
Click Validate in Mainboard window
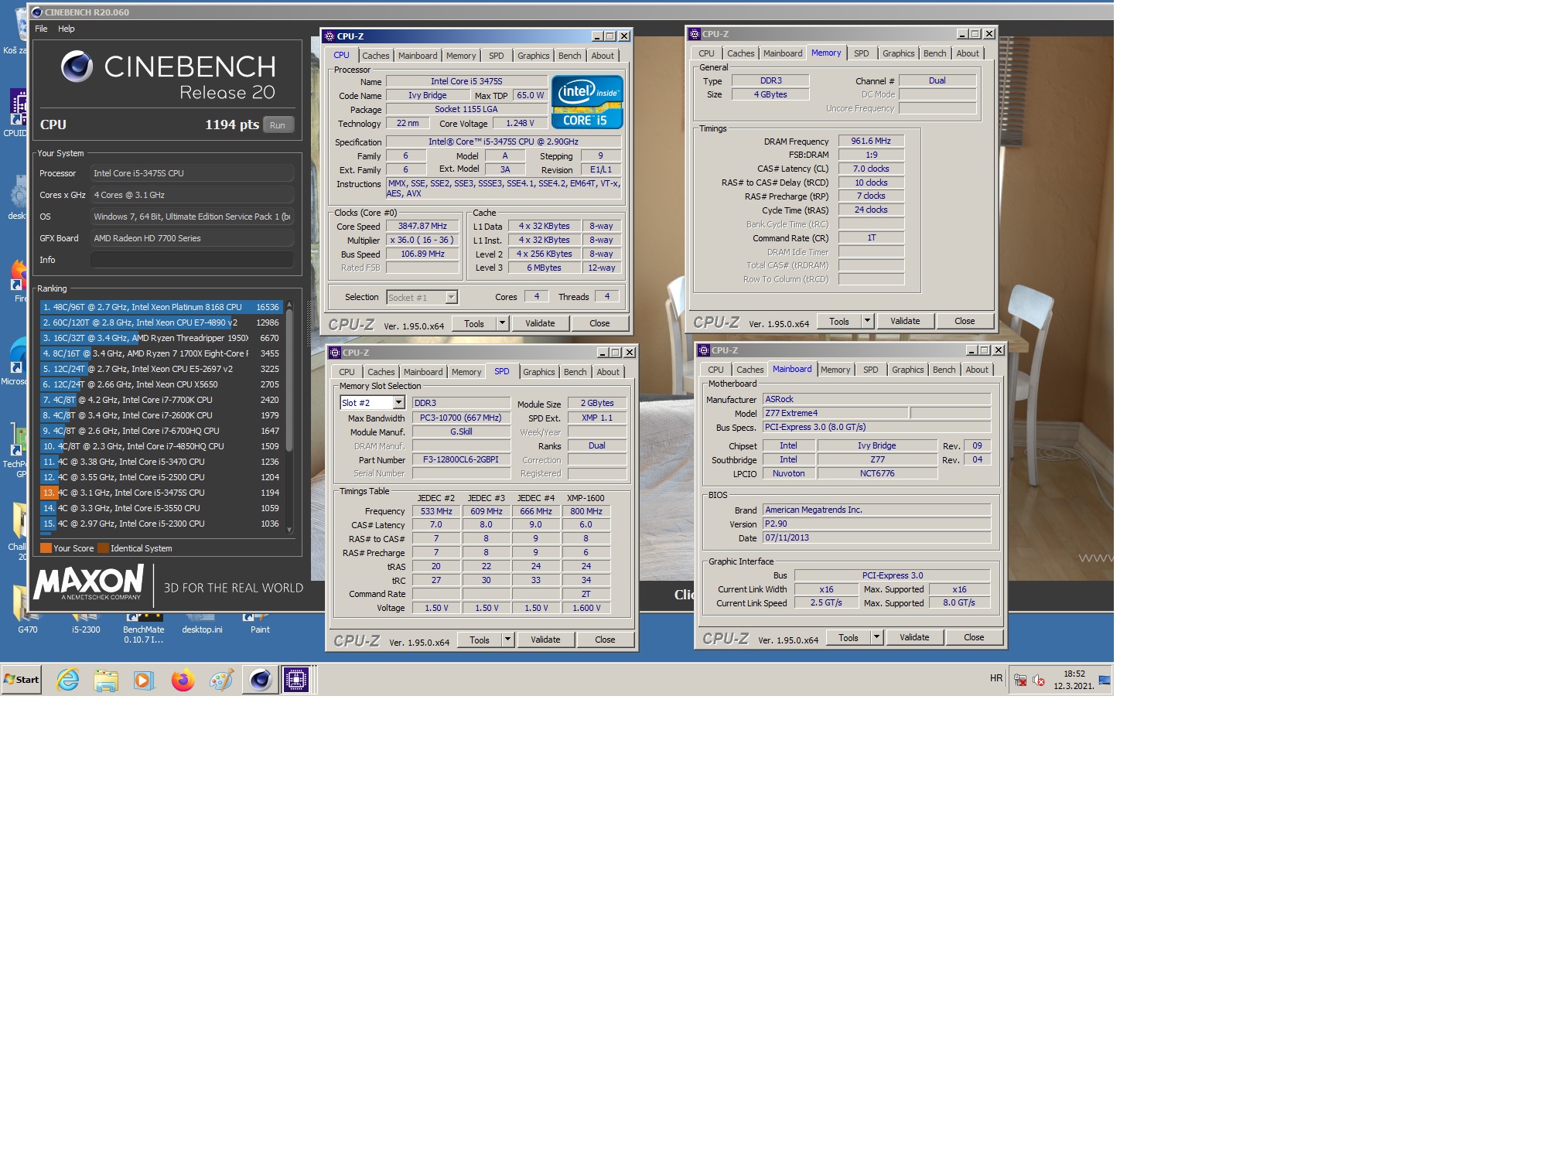click(x=914, y=637)
